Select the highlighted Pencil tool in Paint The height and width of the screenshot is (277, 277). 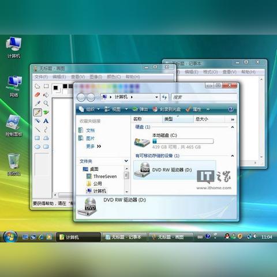click(x=38, y=112)
